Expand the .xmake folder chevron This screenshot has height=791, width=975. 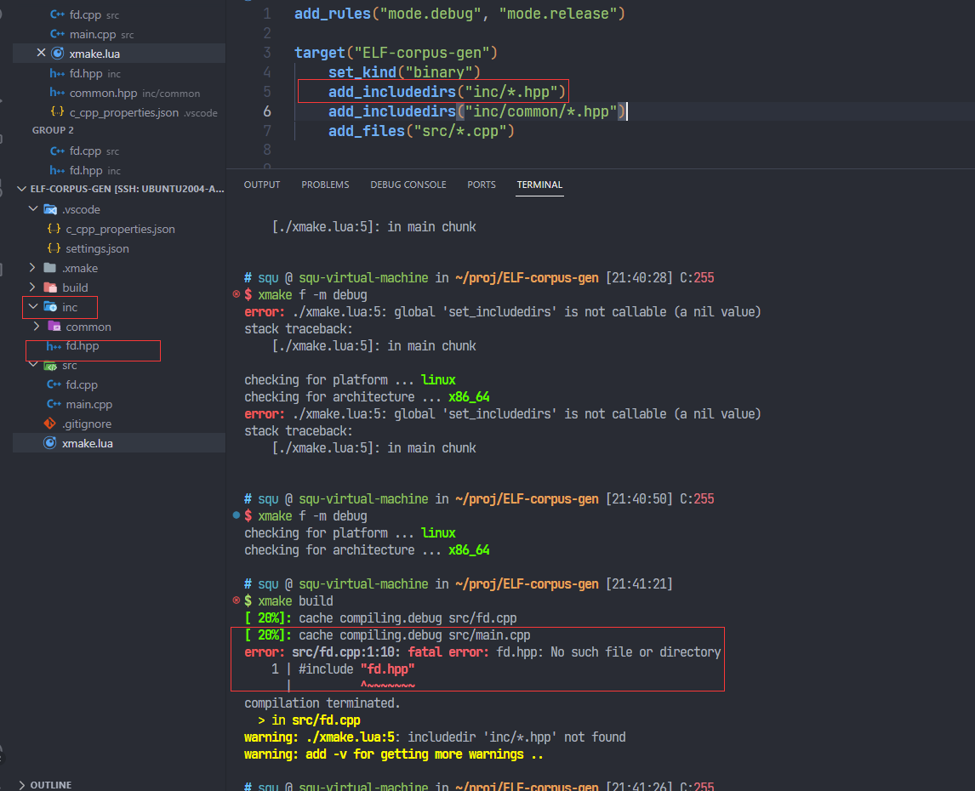coord(33,268)
